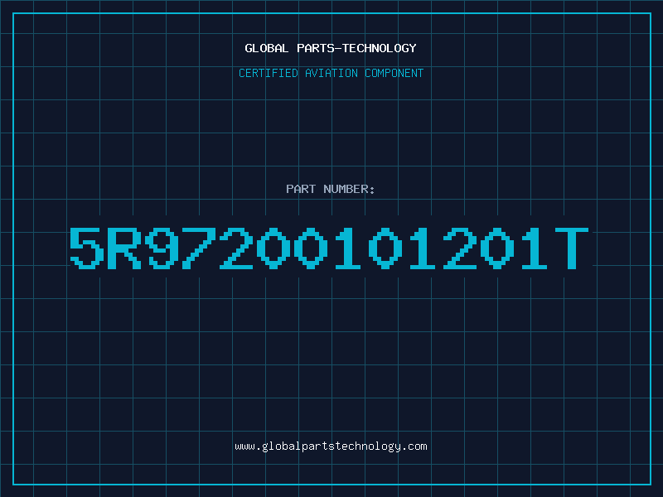Click the .com ending of the URL
663x497 pixels.
414,446
